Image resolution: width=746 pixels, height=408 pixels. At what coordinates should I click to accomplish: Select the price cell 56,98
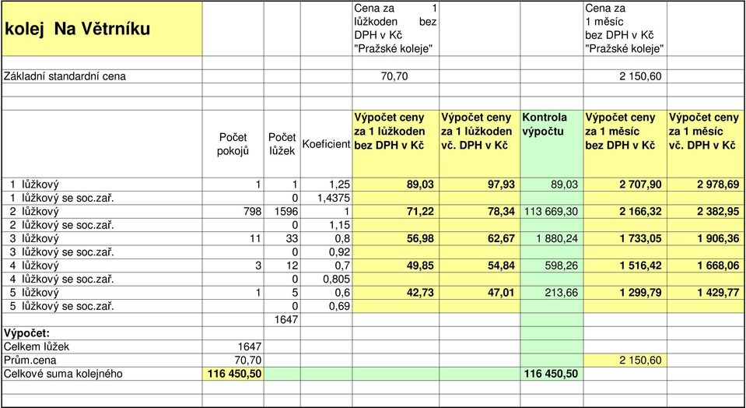coord(395,238)
